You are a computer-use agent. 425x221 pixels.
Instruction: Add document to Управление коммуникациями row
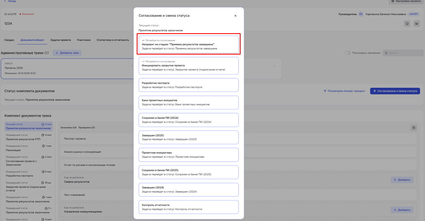pyautogui.click(x=402, y=210)
